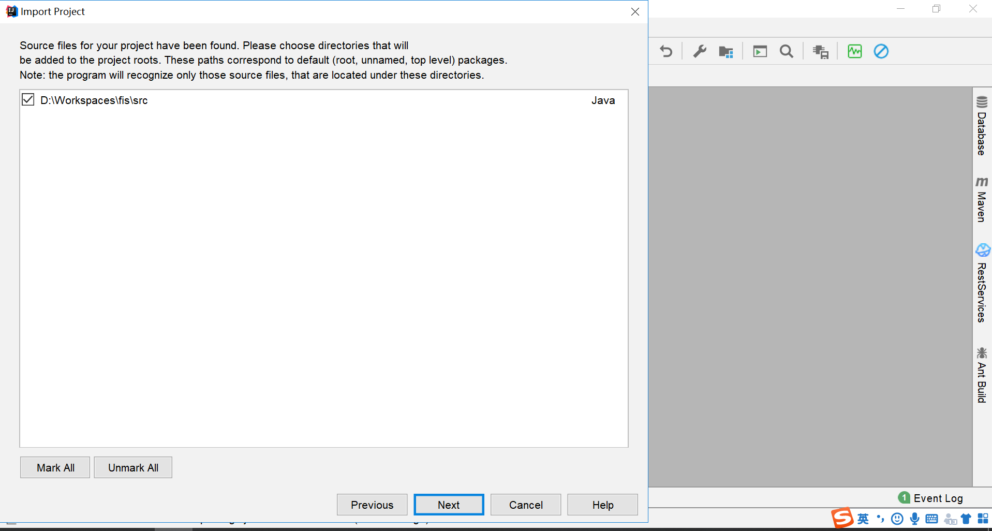Select the D:\Workspaces\fis\src row text
This screenshot has width=992, height=531.
pos(94,100)
